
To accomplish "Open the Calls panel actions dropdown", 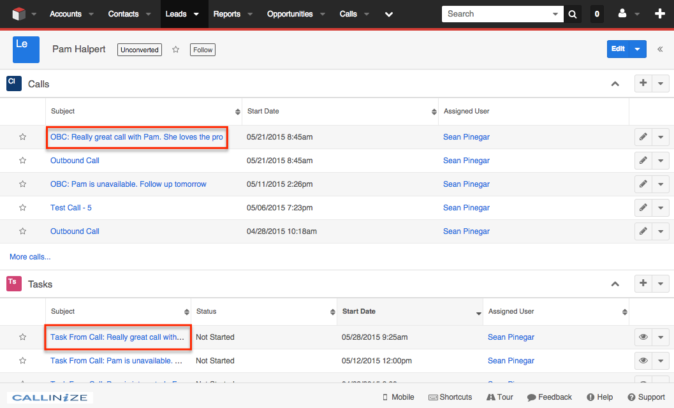I will click(661, 83).
